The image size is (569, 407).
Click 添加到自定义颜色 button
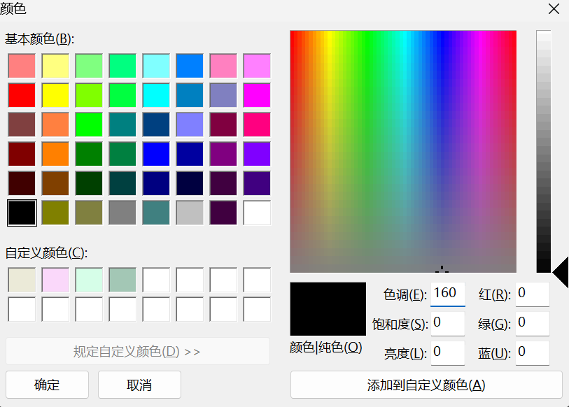click(x=426, y=385)
